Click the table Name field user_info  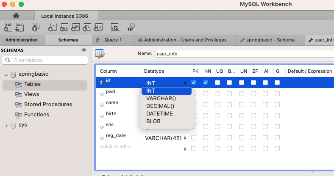pos(245,54)
